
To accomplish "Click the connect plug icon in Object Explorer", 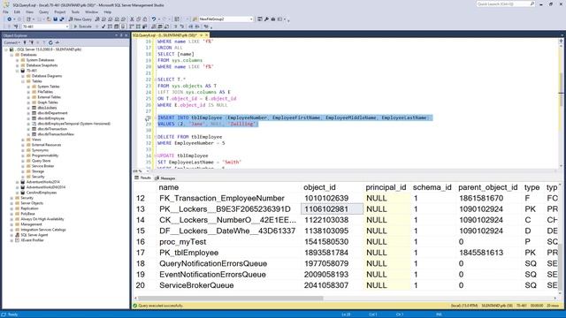I will [x=25, y=42].
